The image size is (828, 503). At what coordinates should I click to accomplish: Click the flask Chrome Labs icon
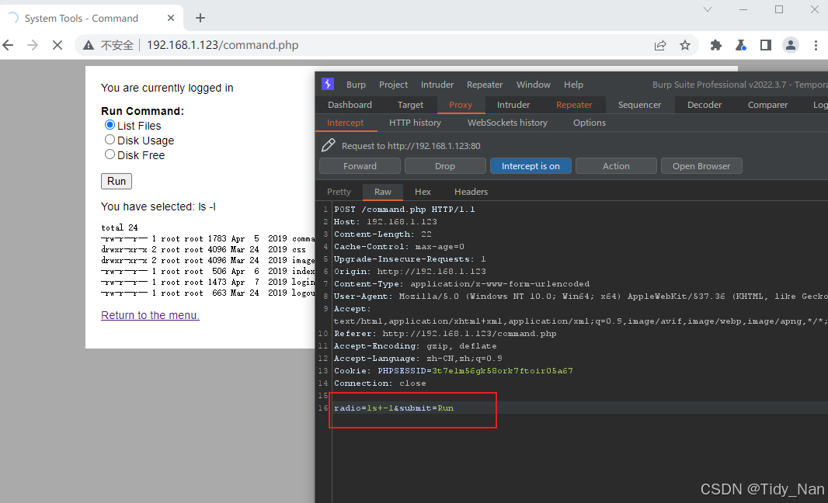(x=741, y=45)
